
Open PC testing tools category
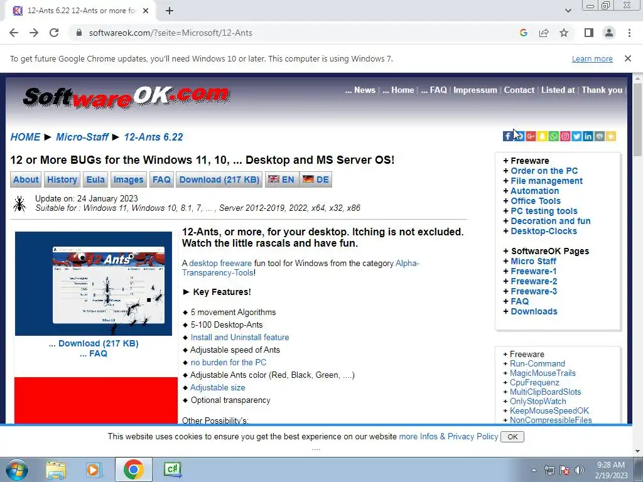[544, 211]
